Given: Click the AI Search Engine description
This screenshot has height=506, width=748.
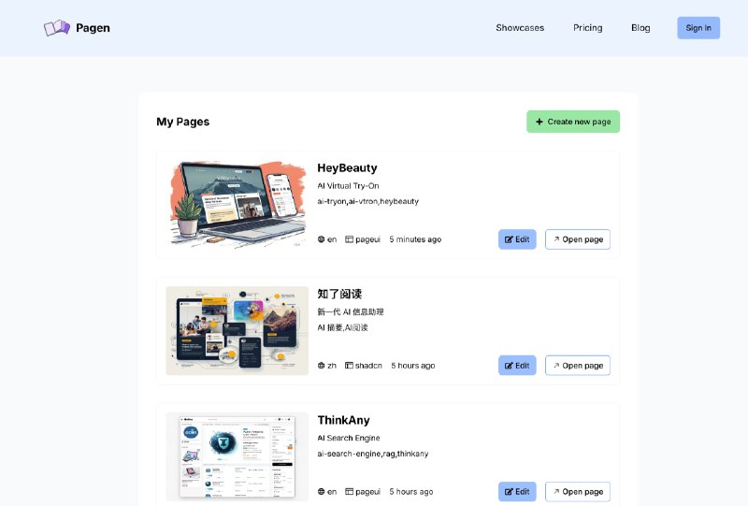Looking at the screenshot, I should (x=349, y=438).
